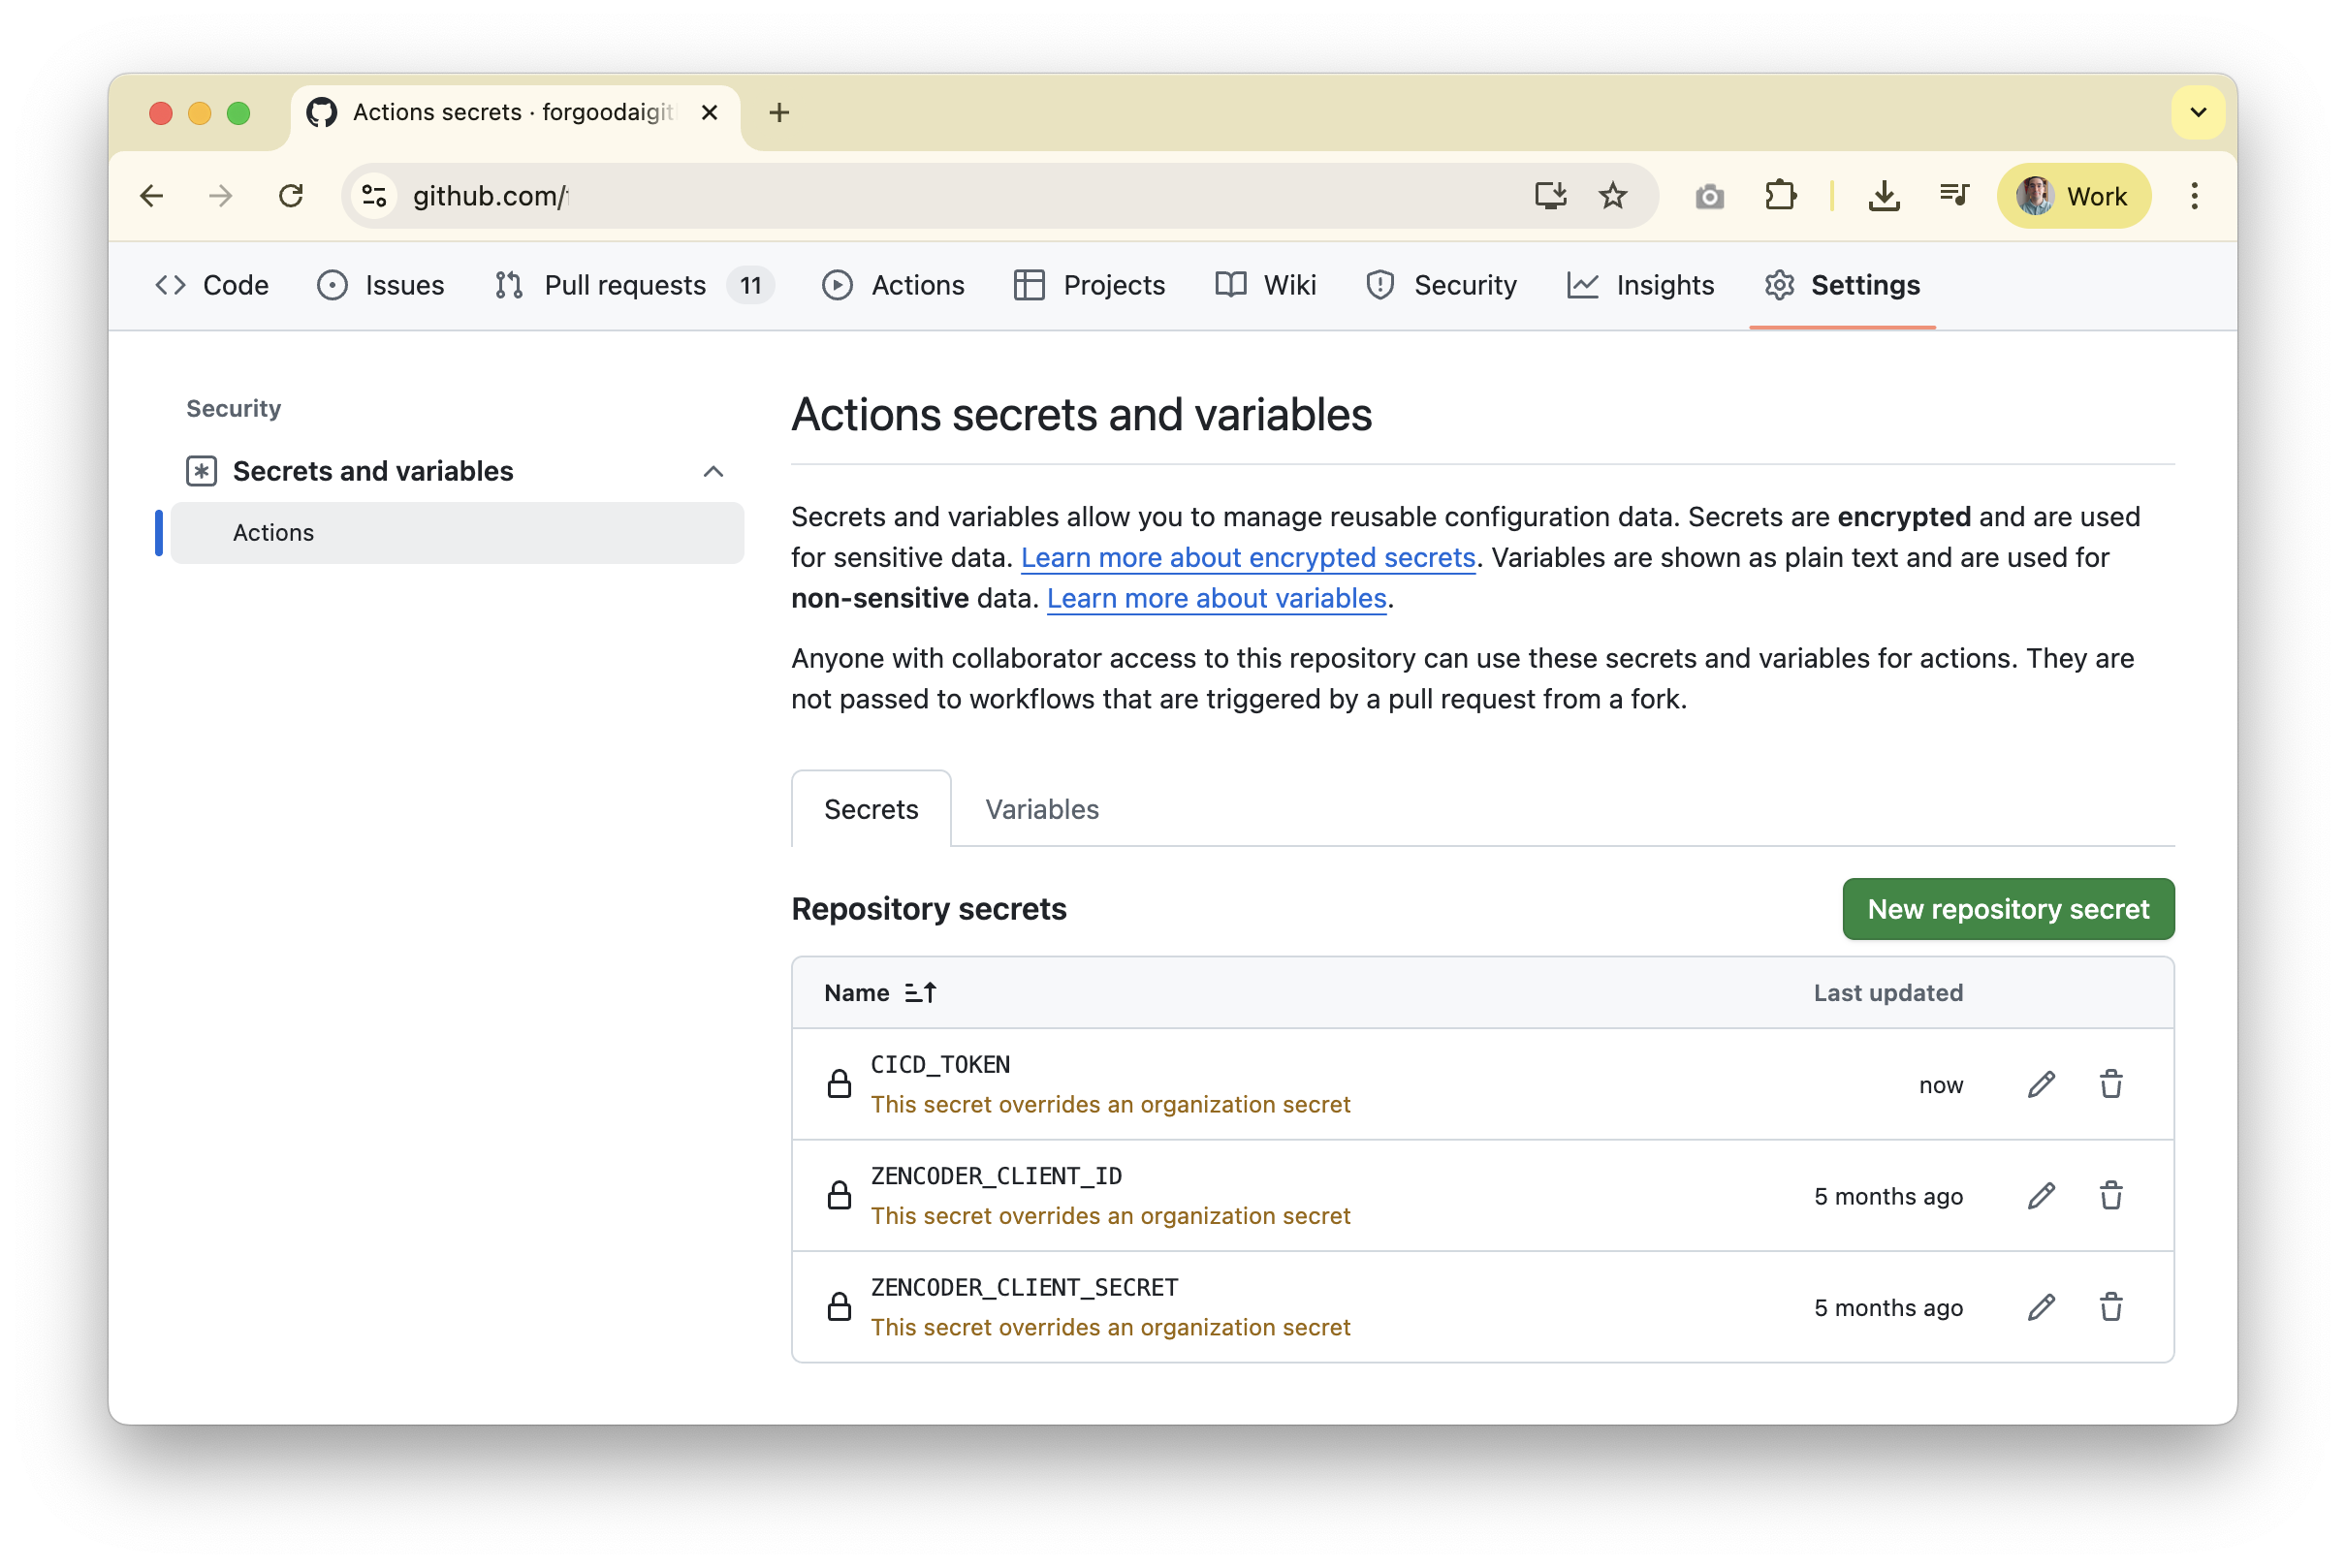The width and height of the screenshot is (2346, 1568).
Task: Click the New repository secret button
Action: point(2007,909)
